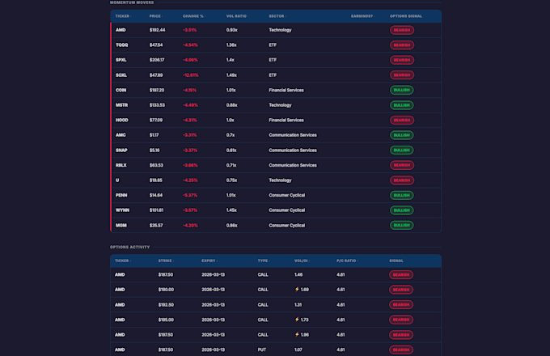550x356 pixels.
Task: Click Technology sector in U row
Action: pos(280,180)
